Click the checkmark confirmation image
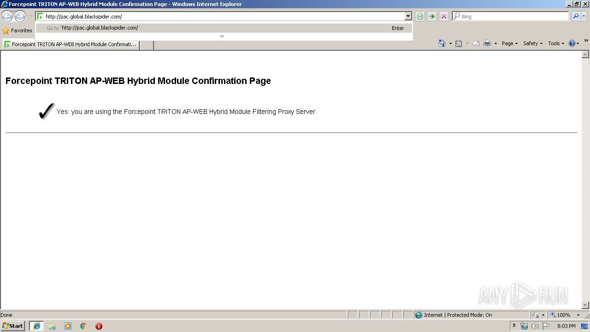 point(47,111)
